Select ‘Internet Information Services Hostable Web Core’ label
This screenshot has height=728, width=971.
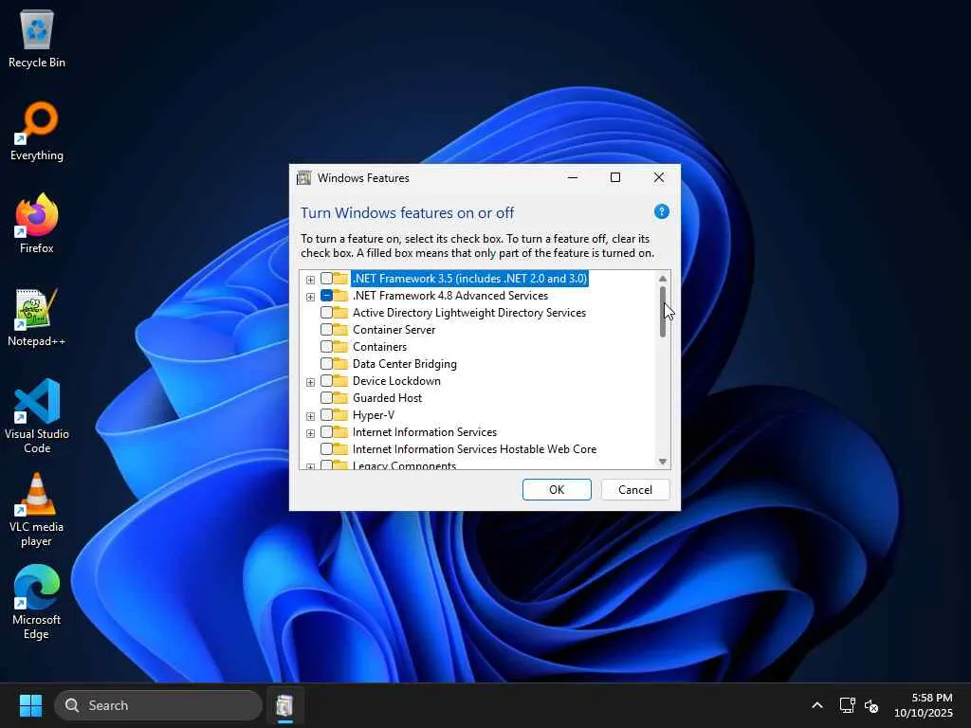click(x=474, y=448)
